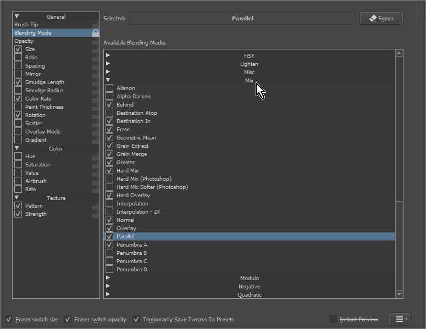This screenshot has height=329, width=426.
Task: Collapse the General options group
Action: pyautogui.click(x=17, y=16)
